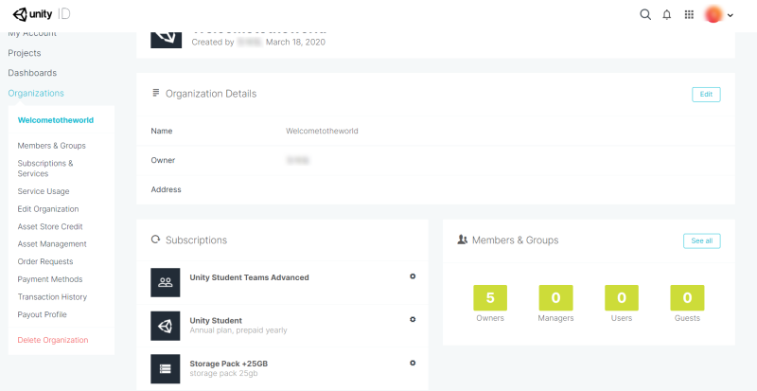Click the 0 Users count tile

[x=622, y=297]
